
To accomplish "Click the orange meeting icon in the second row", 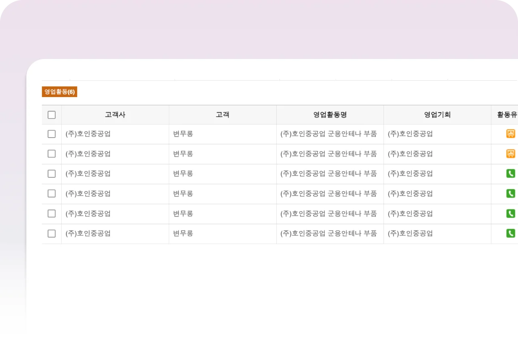I will pyautogui.click(x=511, y=154).
